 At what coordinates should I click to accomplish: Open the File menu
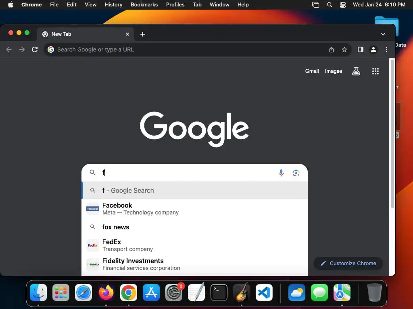tap(54, 5)
